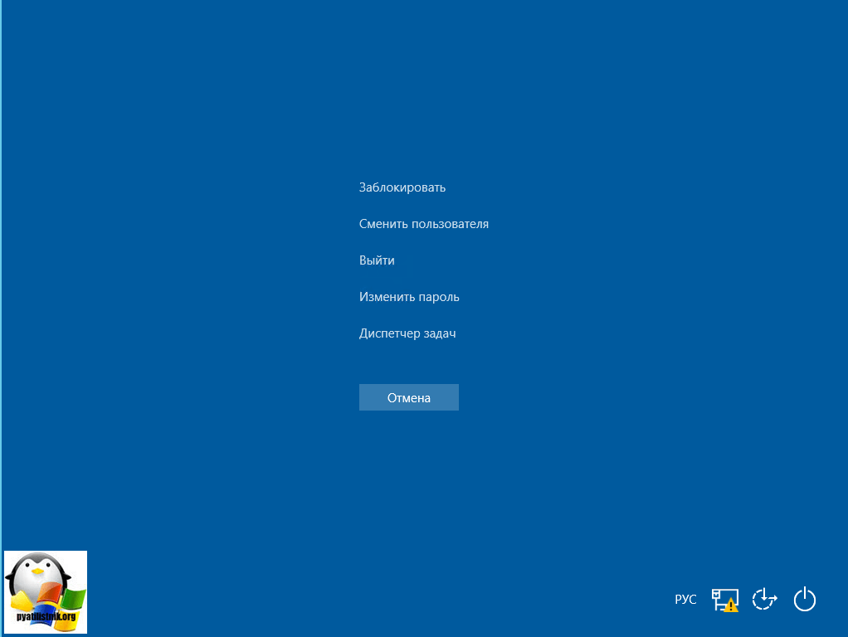Click the network status icon with warning
This screenshot has height=637, width=848.
724,600
